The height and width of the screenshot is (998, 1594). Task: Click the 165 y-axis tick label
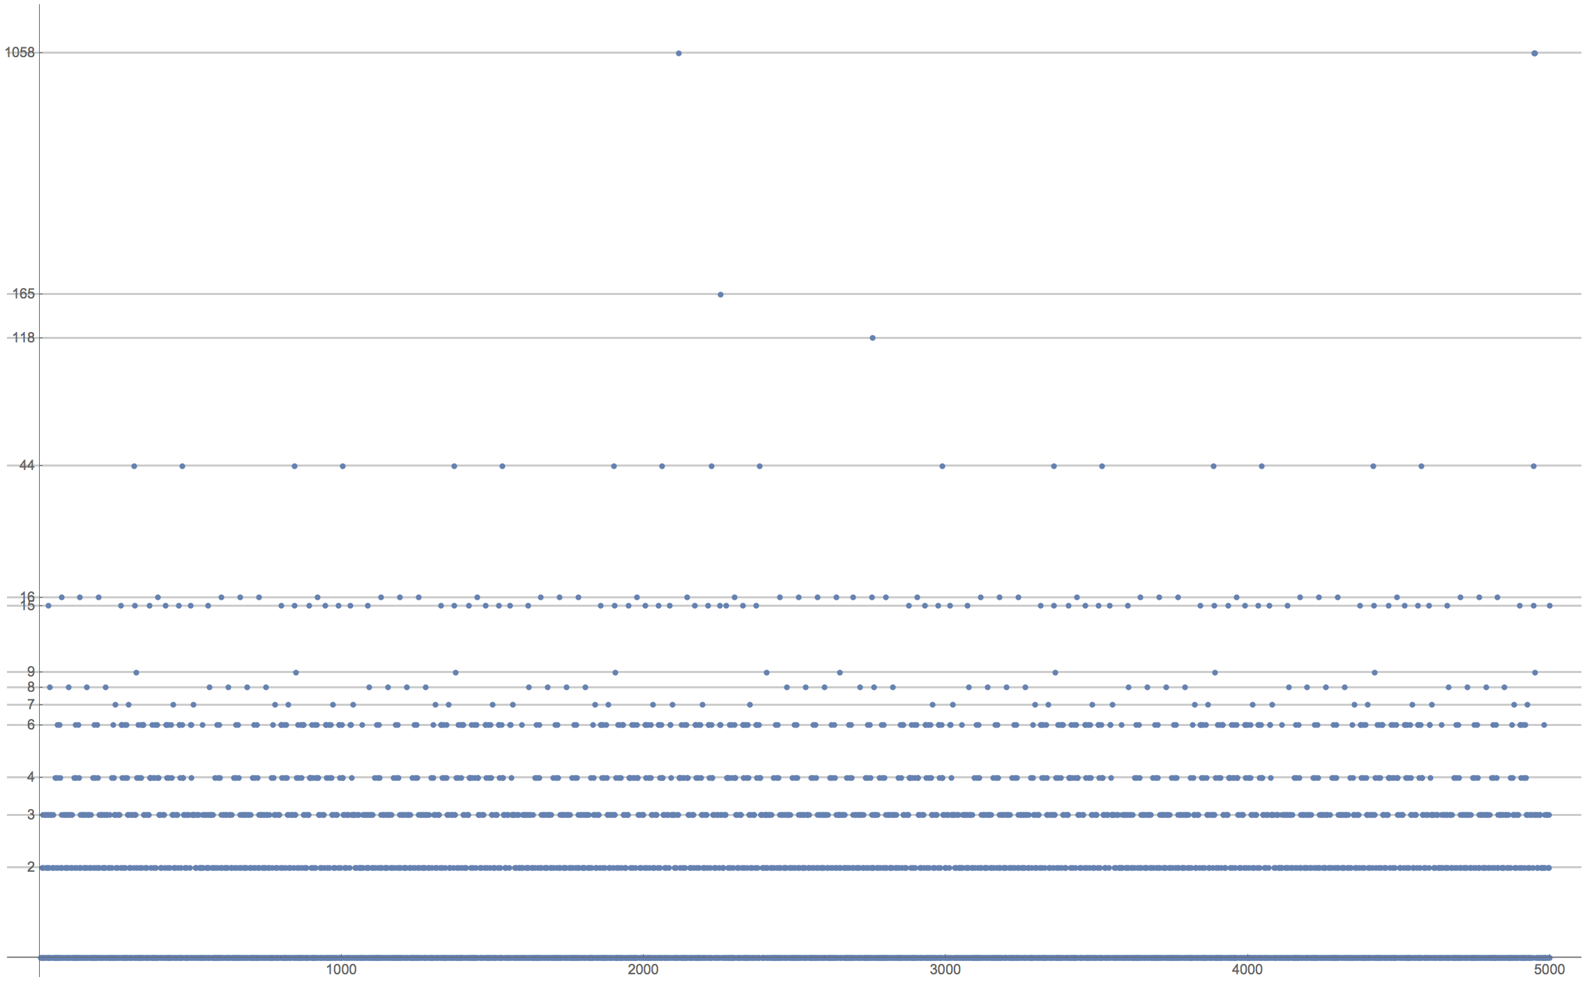24,294
